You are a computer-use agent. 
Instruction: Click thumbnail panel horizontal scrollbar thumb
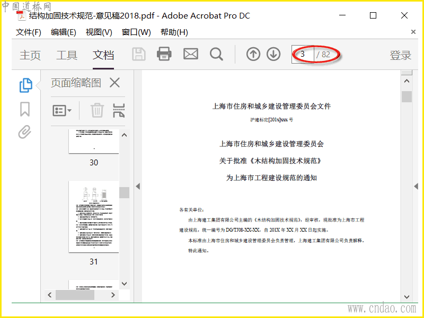pyautogui.click(x=75, y=295)
